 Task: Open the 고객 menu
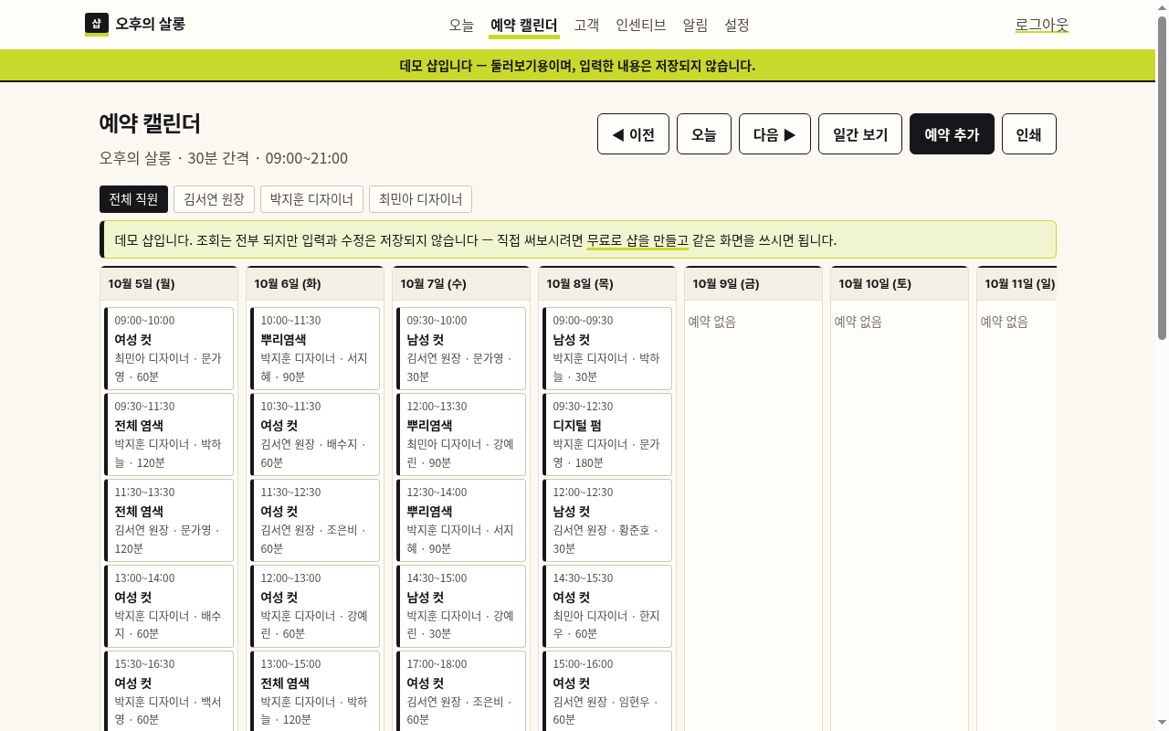tap(586, 25)
